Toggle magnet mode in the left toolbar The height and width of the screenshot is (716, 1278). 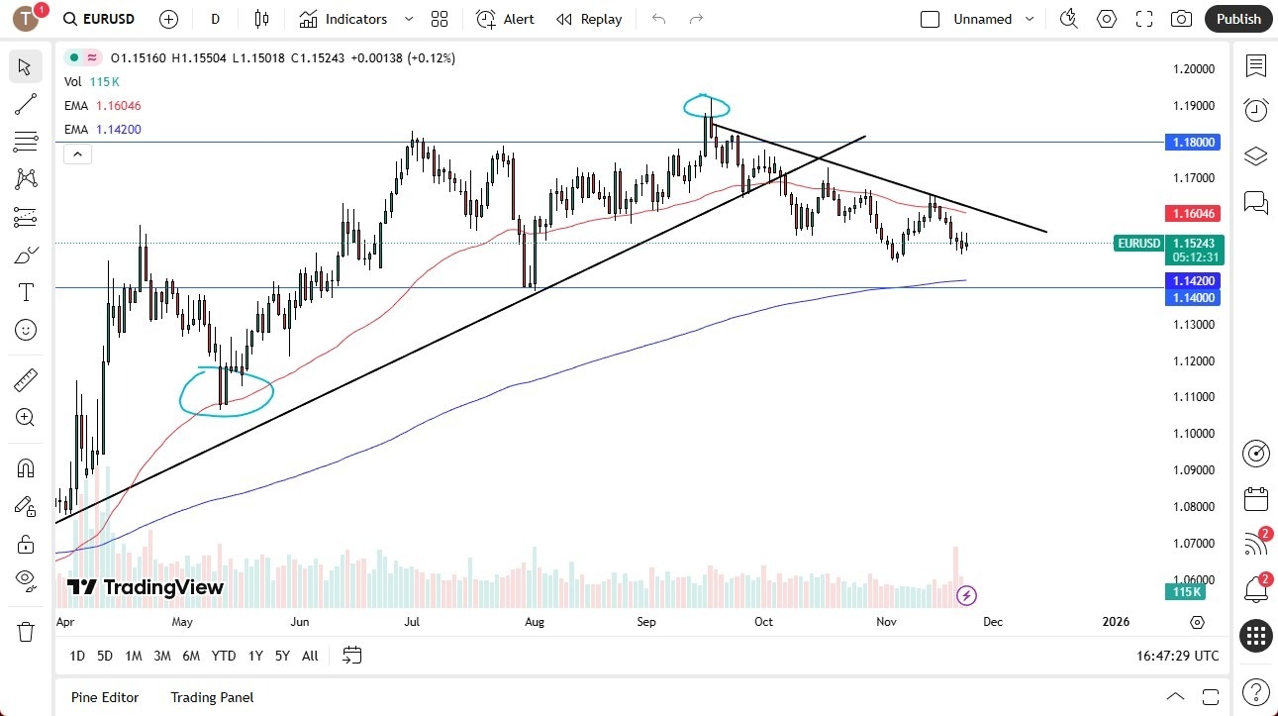pos(26,467)
